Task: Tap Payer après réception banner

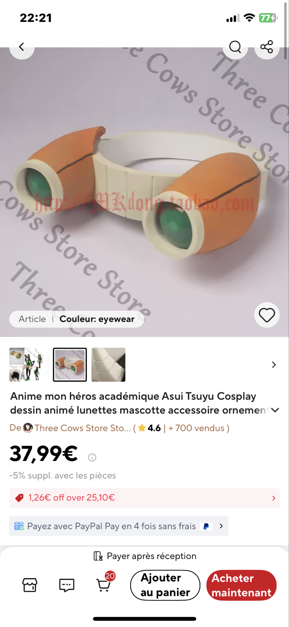Action: click(x=145, y=556)
